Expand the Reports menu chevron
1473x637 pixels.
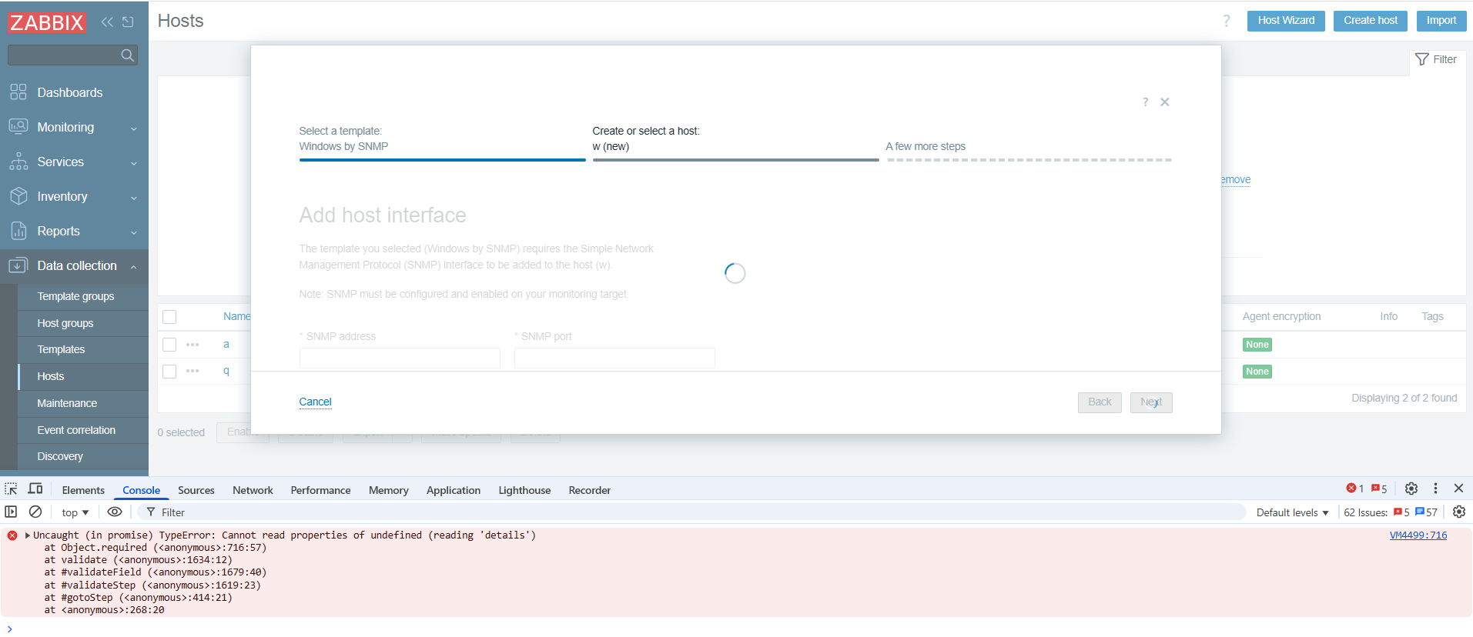pos(134,232)
